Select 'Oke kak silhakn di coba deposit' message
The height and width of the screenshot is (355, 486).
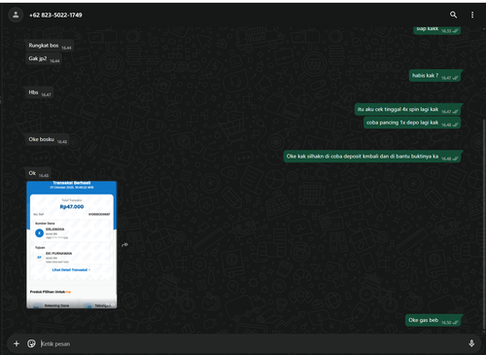tap(372, 157)
